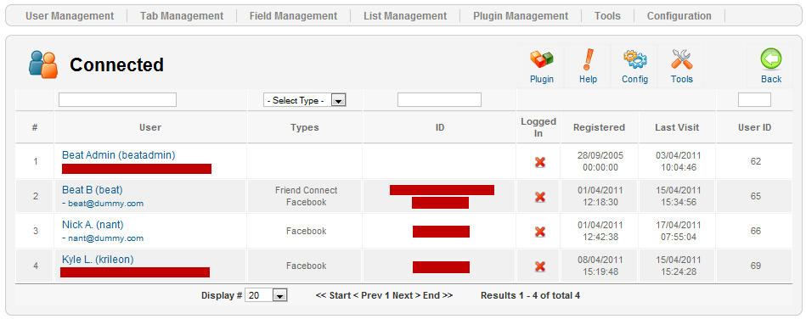Open the Display # count dropdown

pyautogui.click(x=266, y=295)
